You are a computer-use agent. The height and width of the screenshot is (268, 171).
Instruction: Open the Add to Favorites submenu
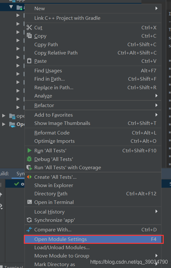[93, 115]
